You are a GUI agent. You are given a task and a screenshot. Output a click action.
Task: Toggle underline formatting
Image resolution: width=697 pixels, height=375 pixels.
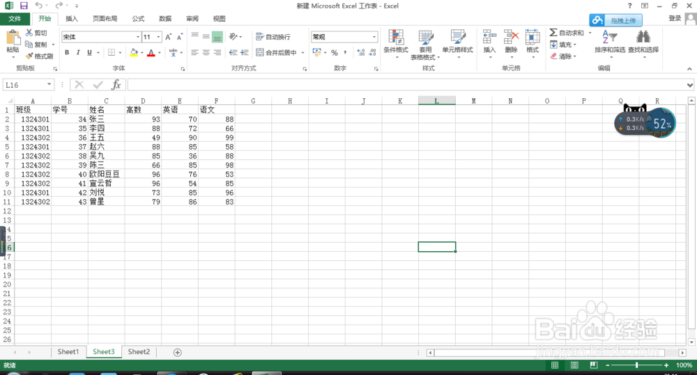point(89,52)
